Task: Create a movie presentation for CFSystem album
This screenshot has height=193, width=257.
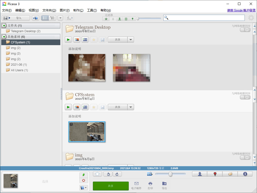Action: point(85,107)
